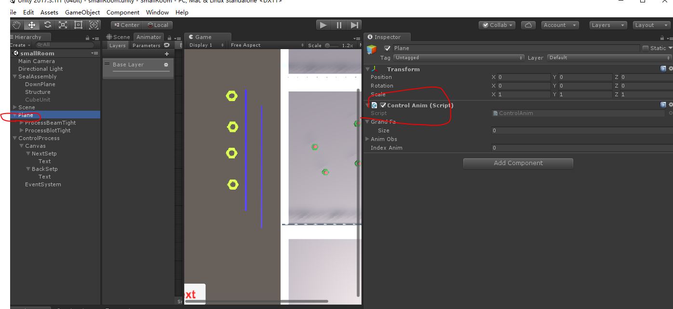The height and width of the screenshot is (309, 673).
Task: Open the Window menu
Action: click(x=157, y=12)
